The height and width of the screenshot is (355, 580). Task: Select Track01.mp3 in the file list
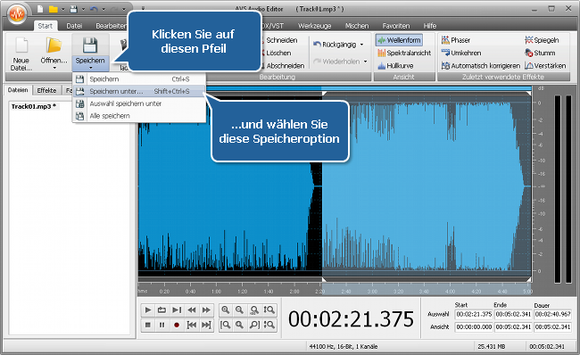[x=34, y=106]
